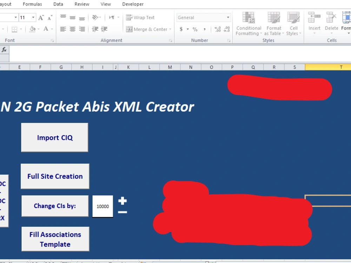The image size is (351, 263).
Task: Open the Review ribbon tab
Action: pyautogui.click(x=82, y=4)
